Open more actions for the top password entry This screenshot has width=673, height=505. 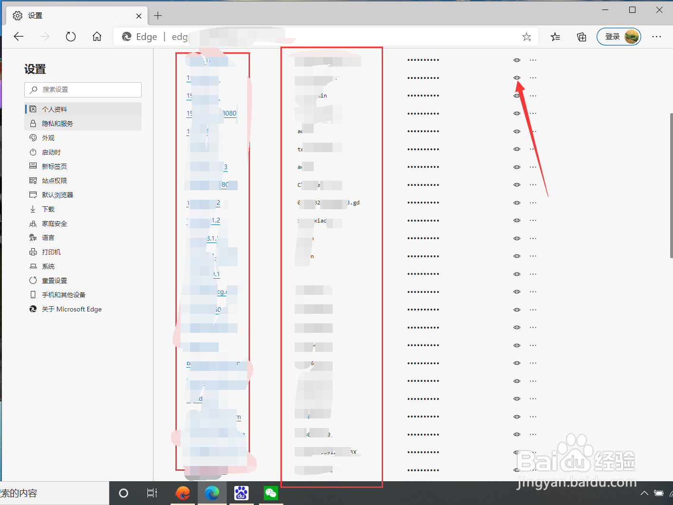click(533, 59)
